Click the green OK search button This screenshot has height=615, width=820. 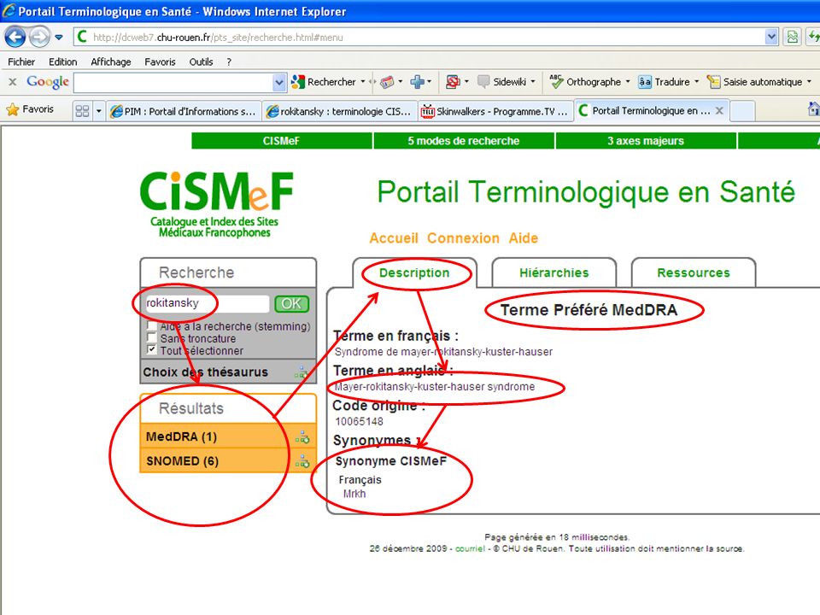(292, 304)
